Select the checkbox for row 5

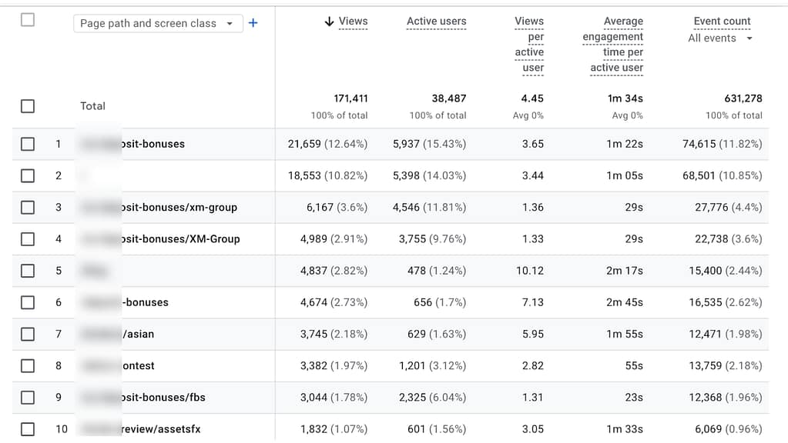point(28,271)
